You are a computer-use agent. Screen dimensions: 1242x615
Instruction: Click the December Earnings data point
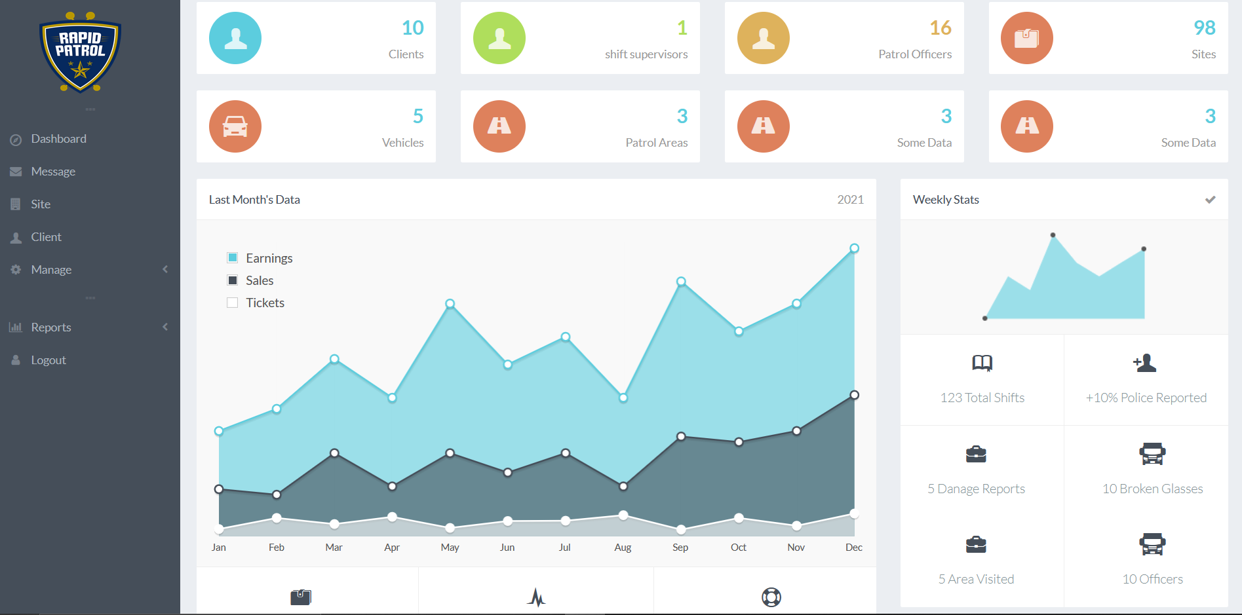[854, 248]
